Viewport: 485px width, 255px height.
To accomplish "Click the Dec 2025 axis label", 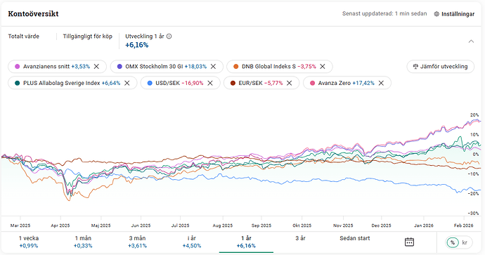I will click(x=381, y=225).
